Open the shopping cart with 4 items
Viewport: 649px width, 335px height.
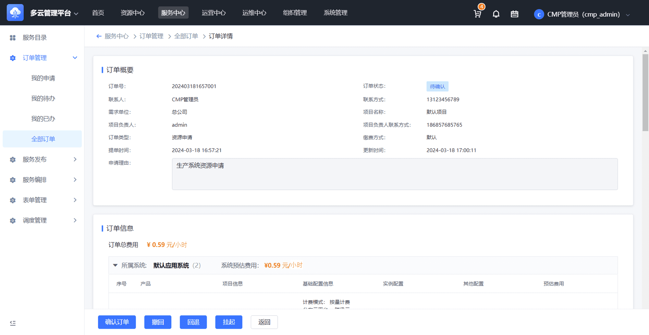click(x=477, y=14)
